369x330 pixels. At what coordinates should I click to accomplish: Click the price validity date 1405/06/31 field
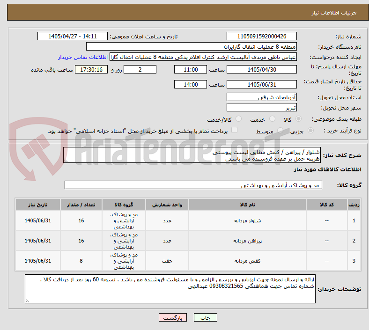point(262,84)
